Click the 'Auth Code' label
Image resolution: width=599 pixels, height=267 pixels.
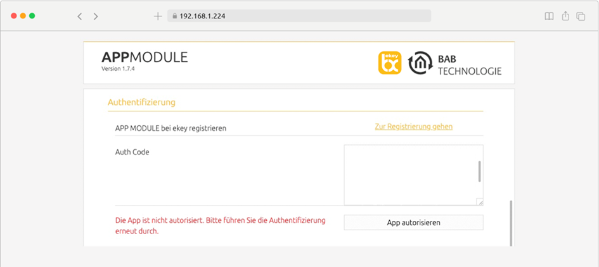[132, 152]
